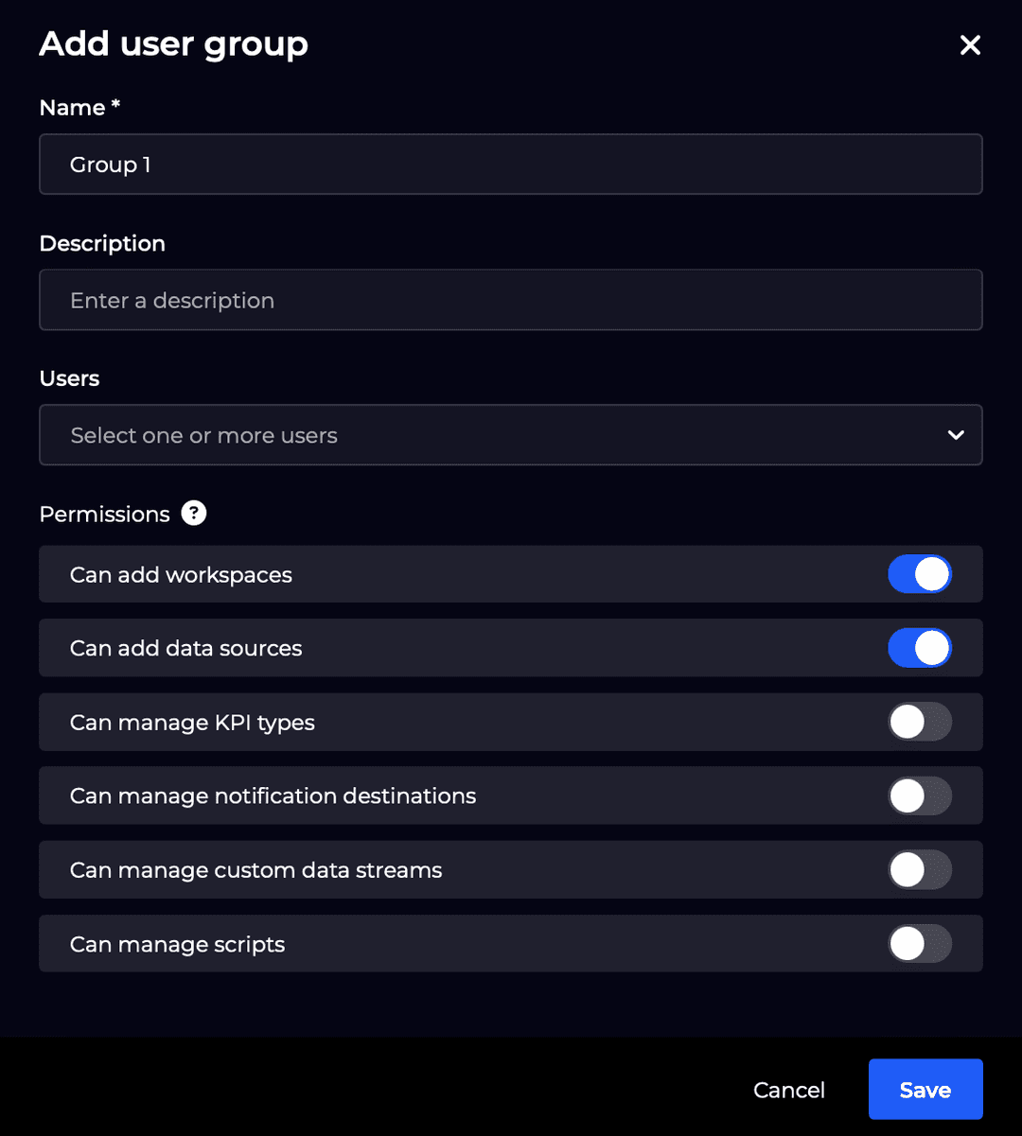Select the "Can manage notification destinations" row
Image resolution: width=1022 pixels, height=1136 pixels.
click(x=273, y=795)
